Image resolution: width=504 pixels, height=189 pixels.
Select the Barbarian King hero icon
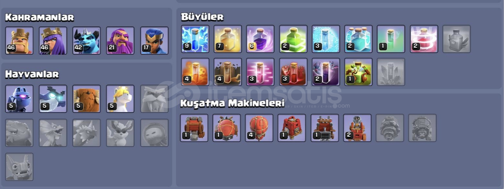(19, 40)
